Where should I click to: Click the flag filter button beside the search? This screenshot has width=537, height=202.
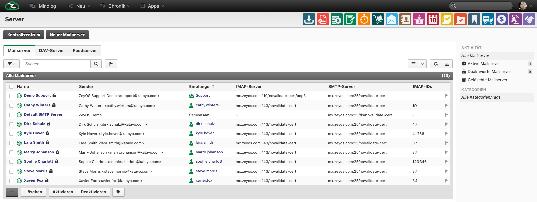tap(111, 64)
